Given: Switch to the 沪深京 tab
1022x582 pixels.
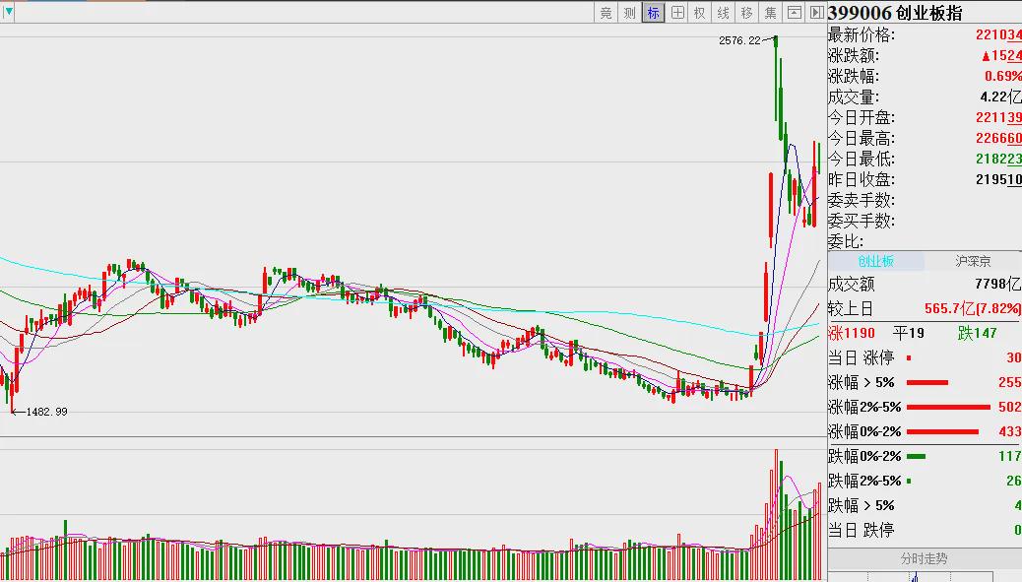Looking at the screenshot, I should click(973, 261).
